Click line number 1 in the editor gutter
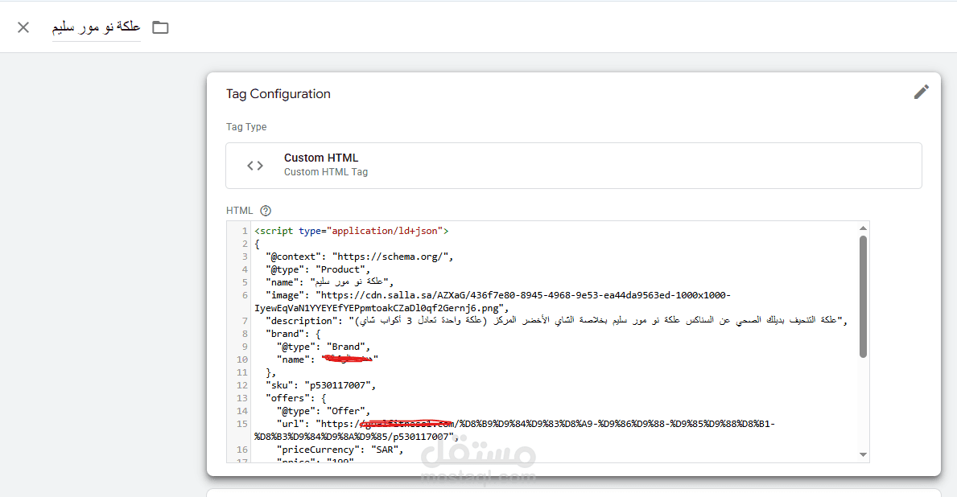 [x=245, y=231]
